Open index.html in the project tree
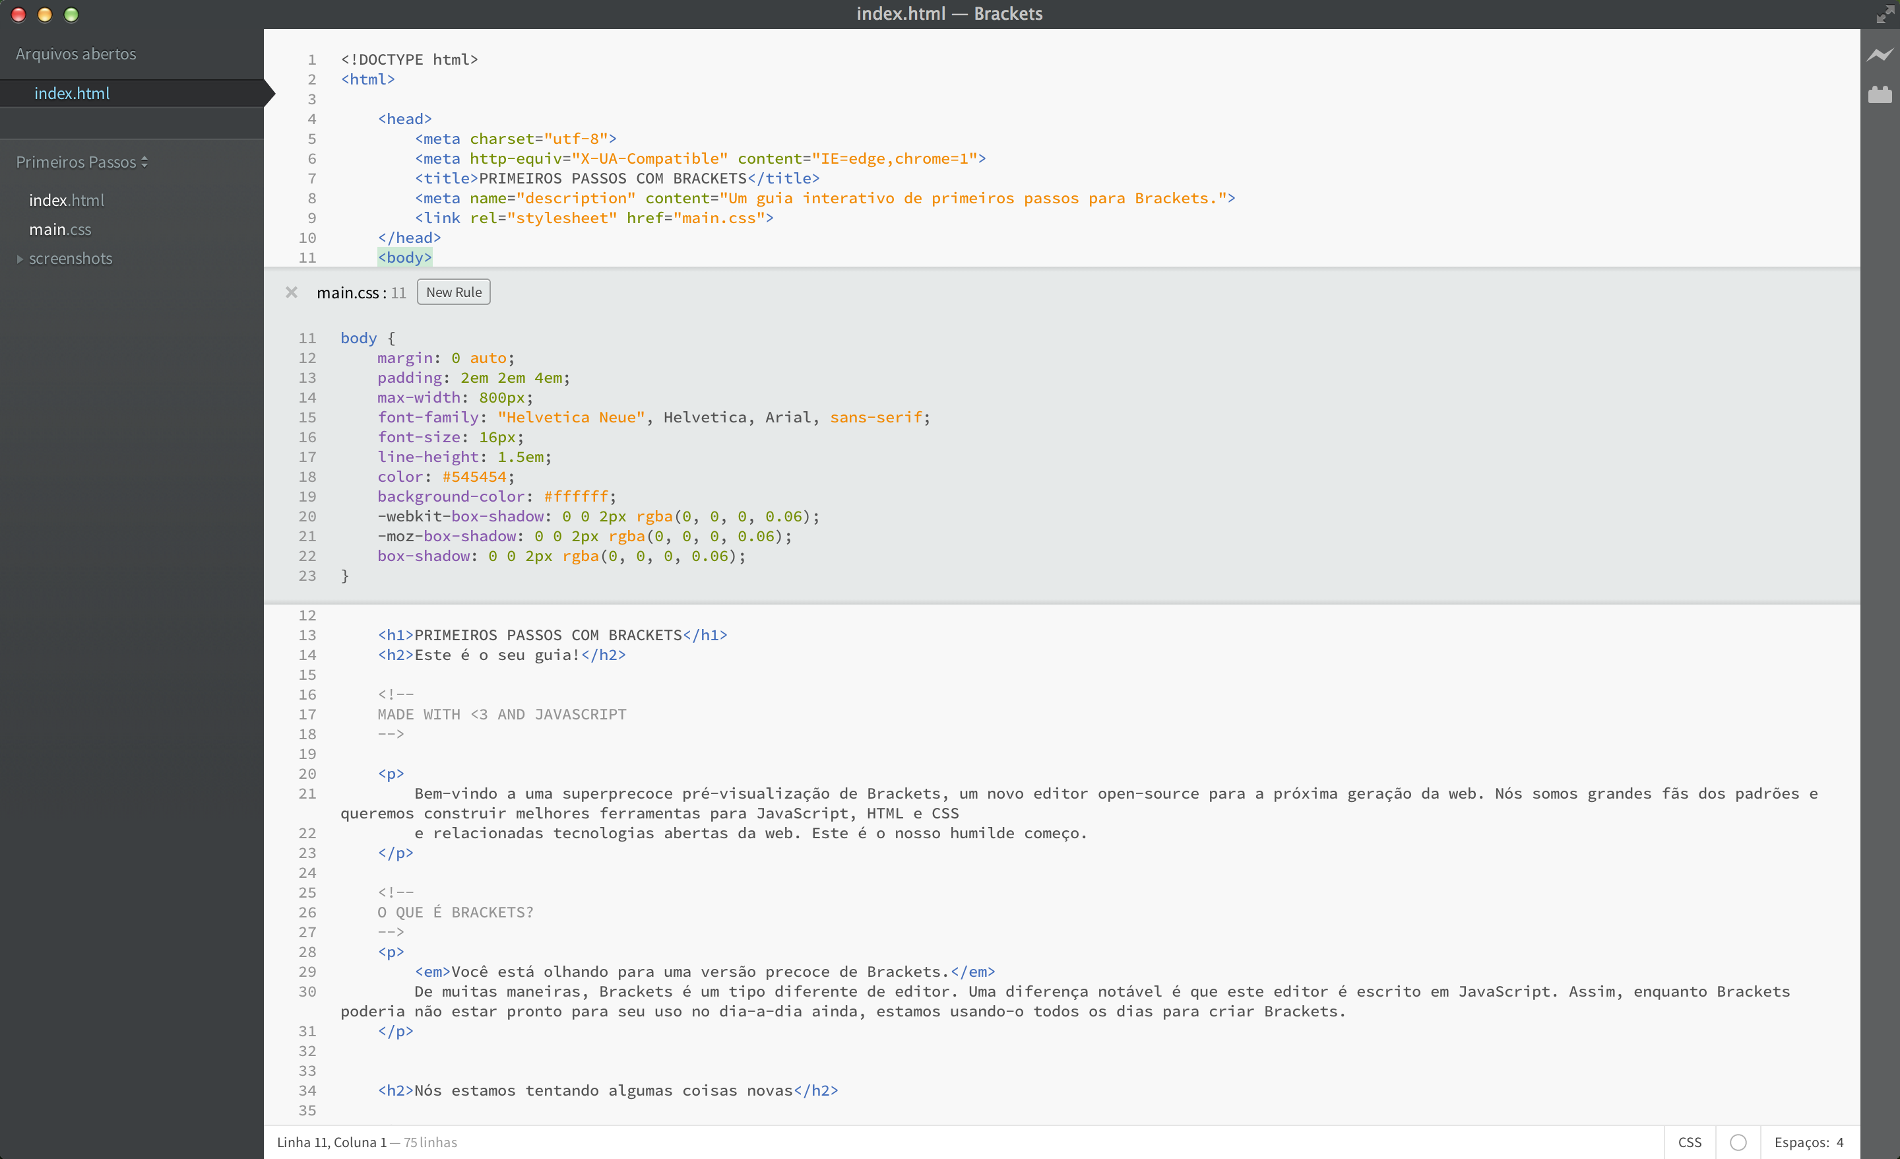Viewport: 1900px width, 1159px height. point(67,200)
